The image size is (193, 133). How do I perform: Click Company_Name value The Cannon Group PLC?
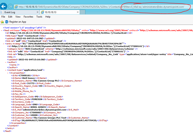tap(46, 81)
